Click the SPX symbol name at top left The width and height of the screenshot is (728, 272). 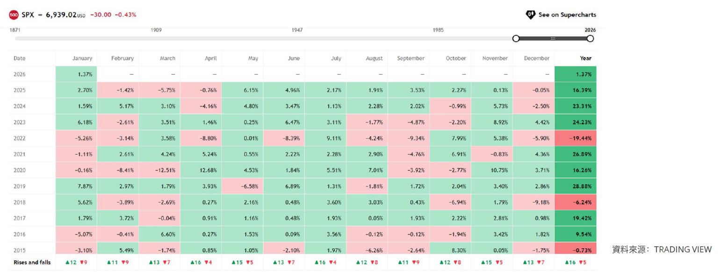point(28,14)
